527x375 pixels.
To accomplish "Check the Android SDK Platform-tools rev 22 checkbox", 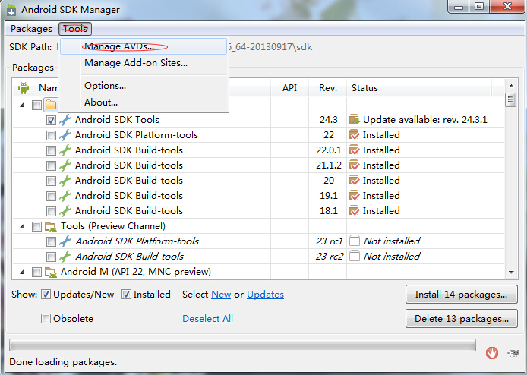I will pos(51,135).
